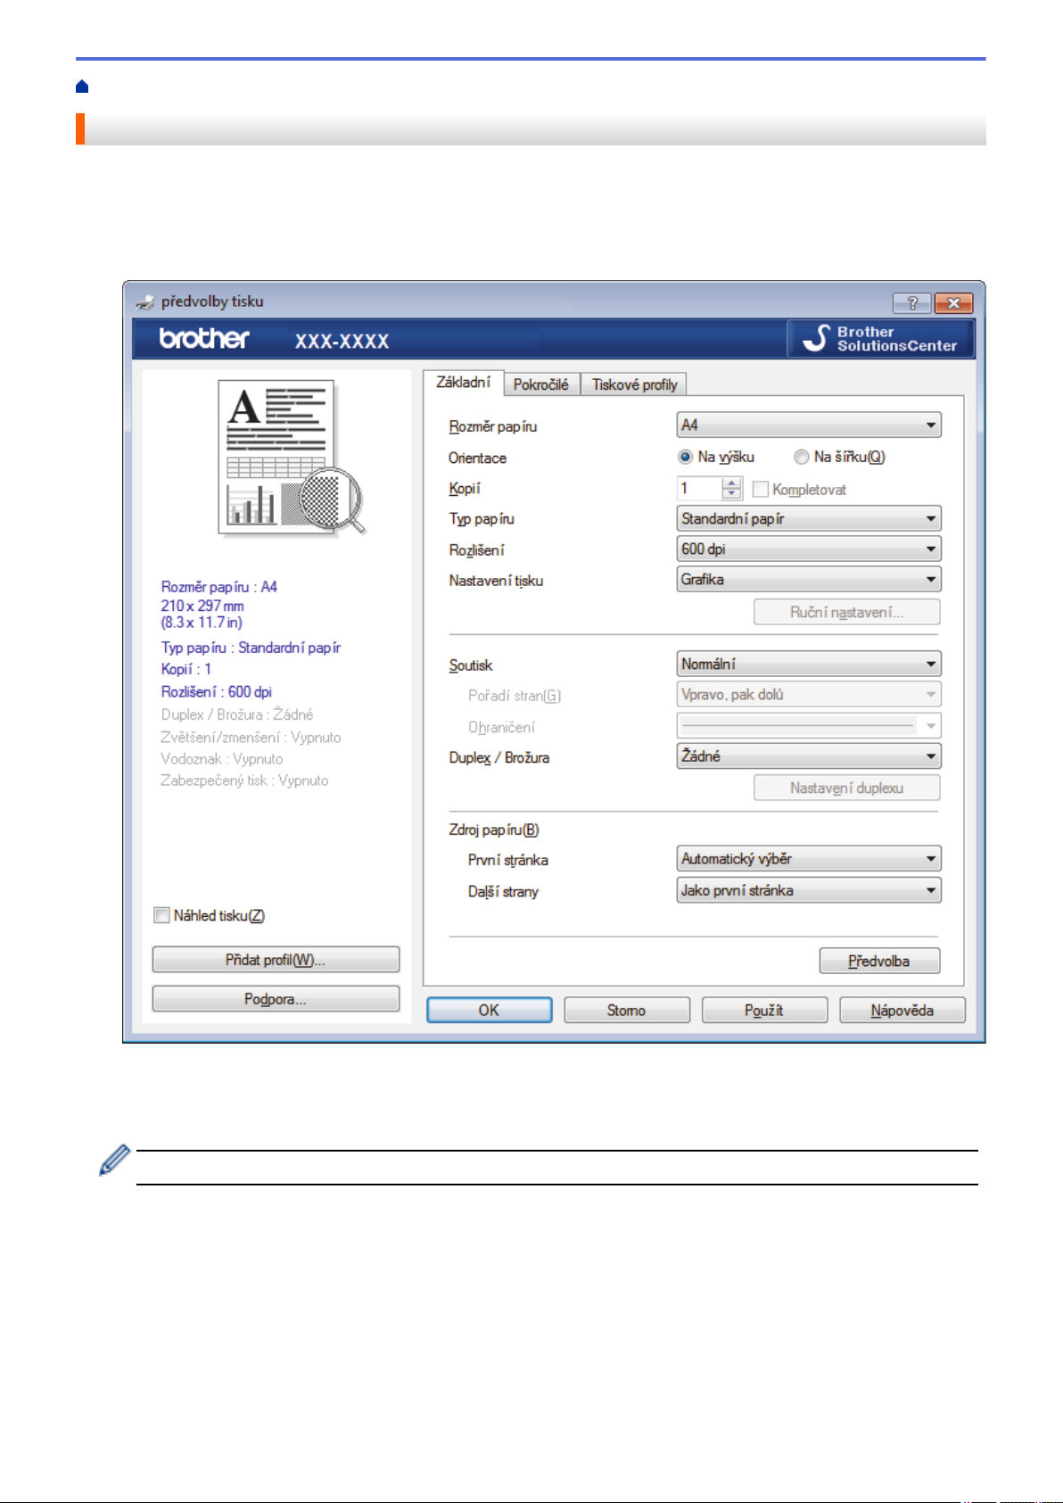Click the summary text 'Kopií : 1'

click(186, 669)
